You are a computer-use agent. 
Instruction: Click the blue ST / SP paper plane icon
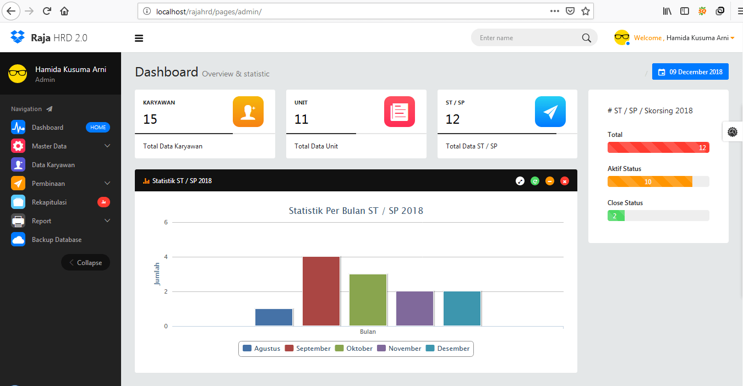(550, 112)
